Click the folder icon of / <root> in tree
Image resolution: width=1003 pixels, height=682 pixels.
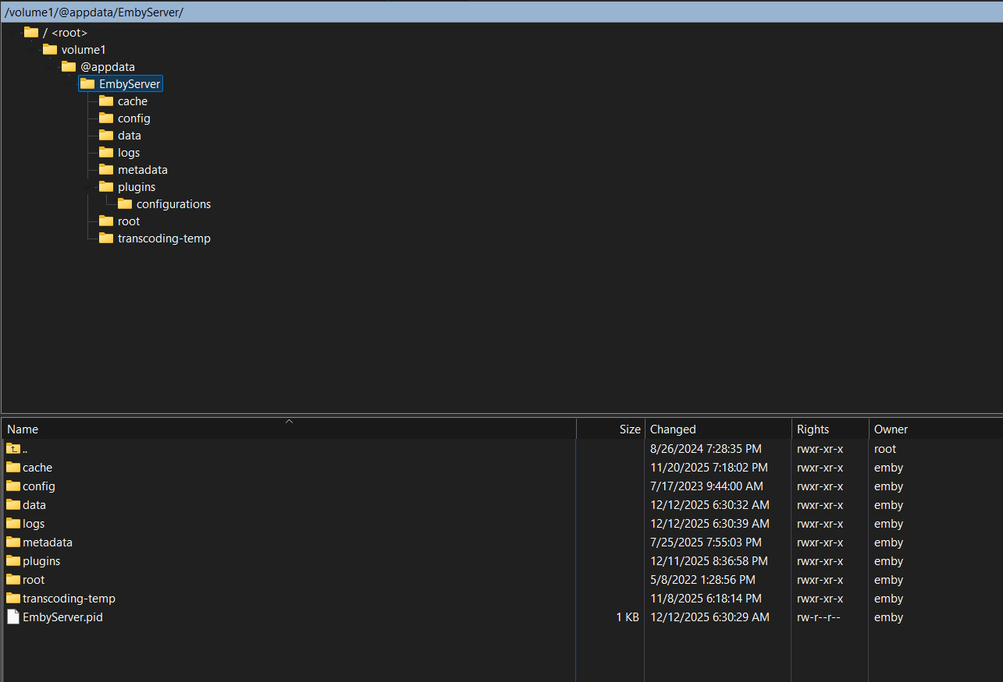31,32
